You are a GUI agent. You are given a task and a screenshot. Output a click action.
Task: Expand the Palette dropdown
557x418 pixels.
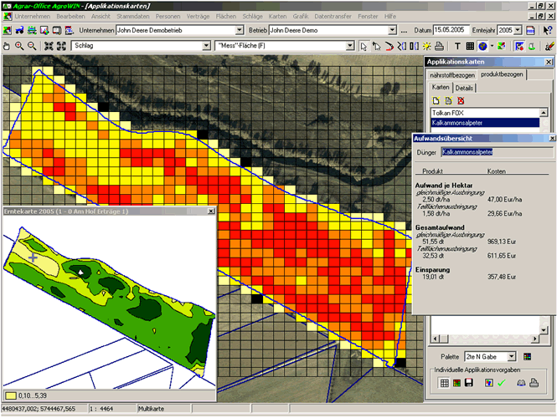[513, 357]
